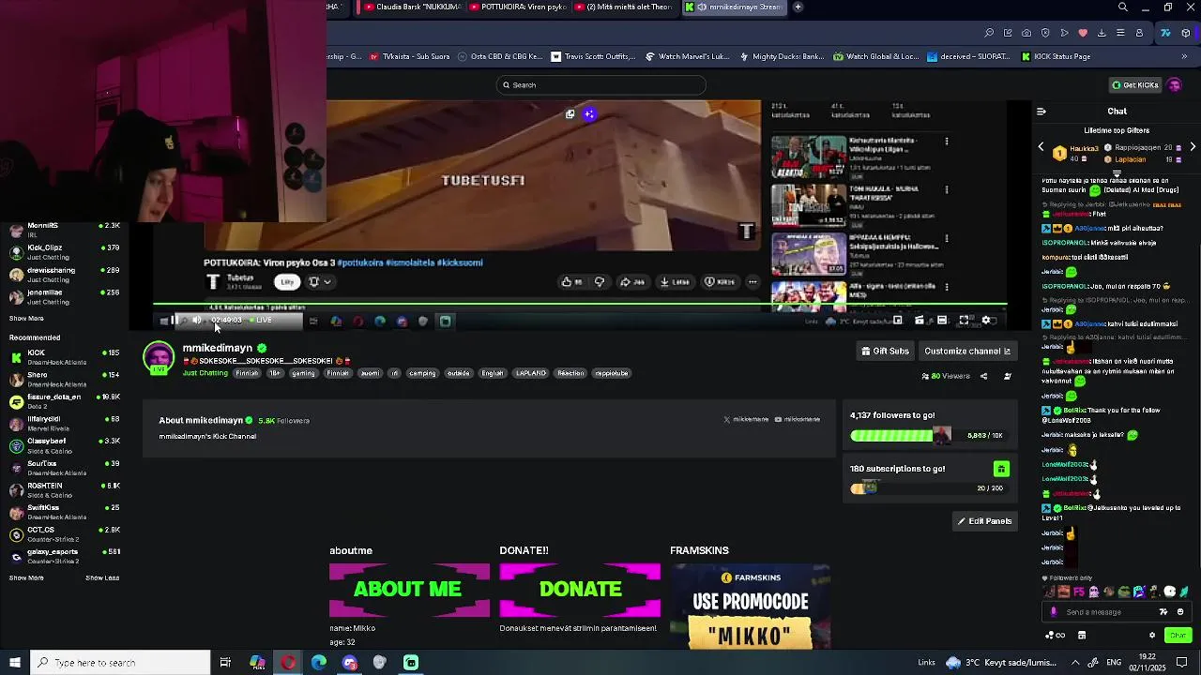This screenshot has width=1201, height=675.
Task: Dislike the embedded YouTube video
Action: [x=599, y=282]
